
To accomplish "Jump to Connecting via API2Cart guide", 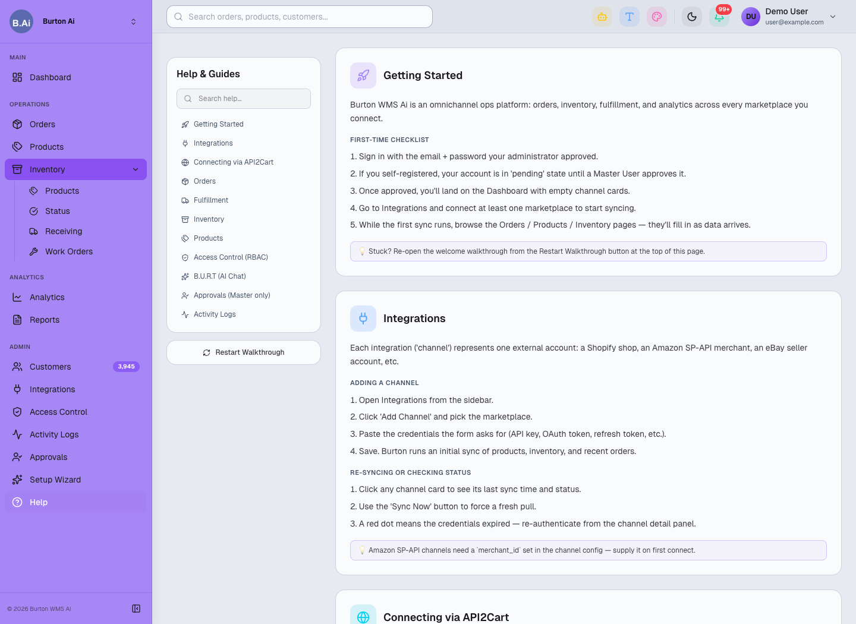I will tap(244, 162).
